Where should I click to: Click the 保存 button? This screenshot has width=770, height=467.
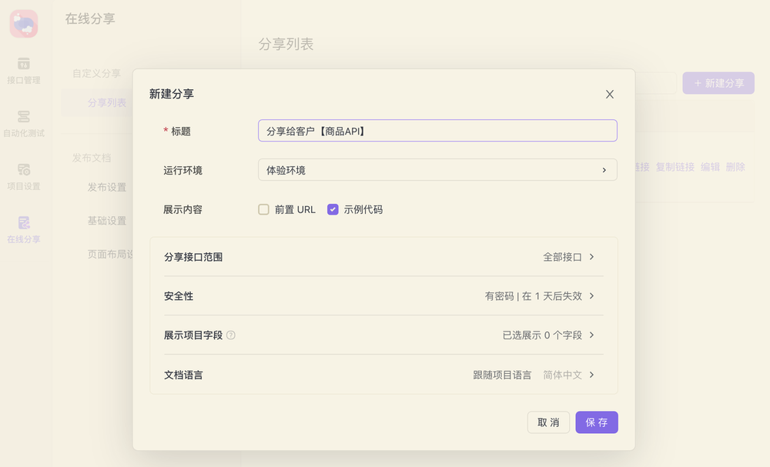(596, 422)
